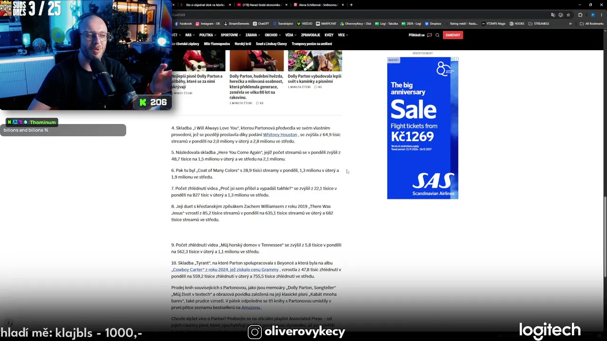Open a new browser tab

click(351, 5)
